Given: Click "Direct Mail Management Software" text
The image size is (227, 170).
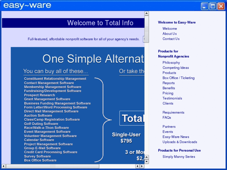Looking at the screenshot, I should click(x=51, y=111).
